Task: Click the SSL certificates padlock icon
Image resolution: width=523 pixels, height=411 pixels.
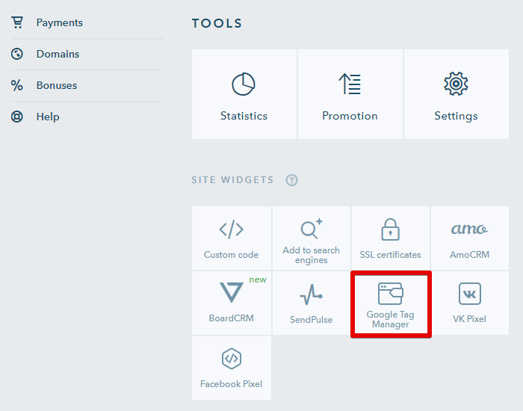Action: coord(390,229)
